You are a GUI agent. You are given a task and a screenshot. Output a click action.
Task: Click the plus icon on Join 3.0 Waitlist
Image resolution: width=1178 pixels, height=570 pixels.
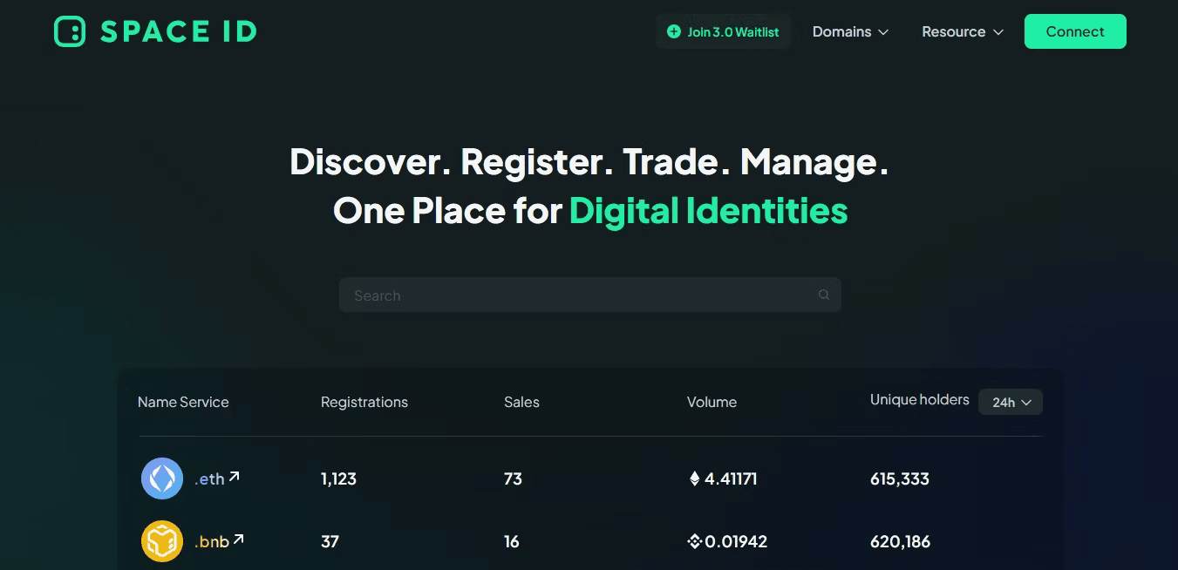click(x=674, y=31)
